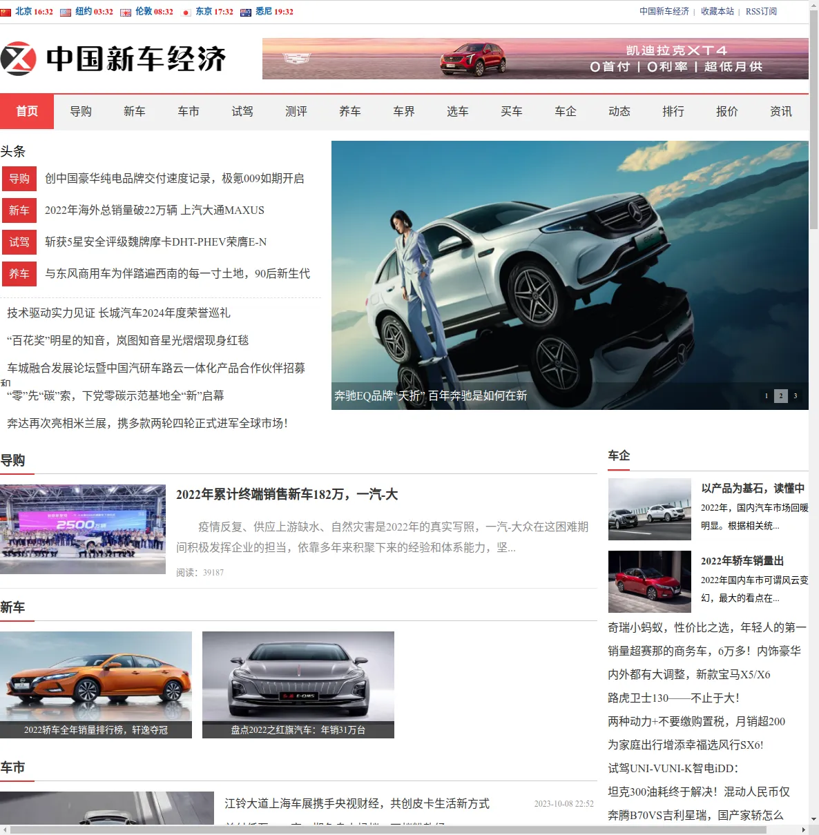Open 2022年轿车销量出 article title

pyautogui.click(x=742, y=561)
